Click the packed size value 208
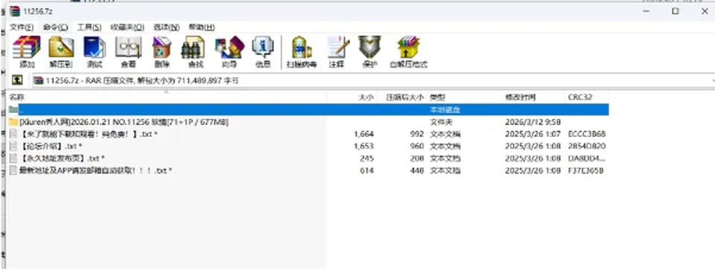The image size is (715, 270). coord(417,158)
